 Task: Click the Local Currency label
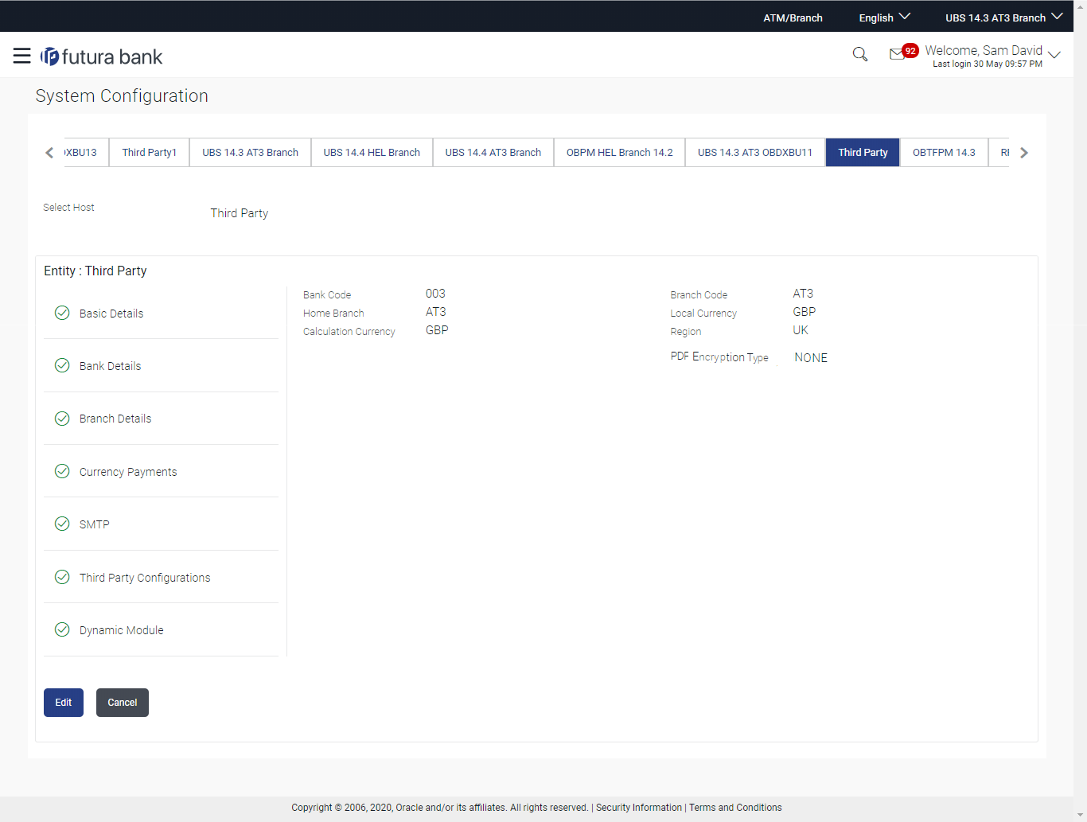703,314
